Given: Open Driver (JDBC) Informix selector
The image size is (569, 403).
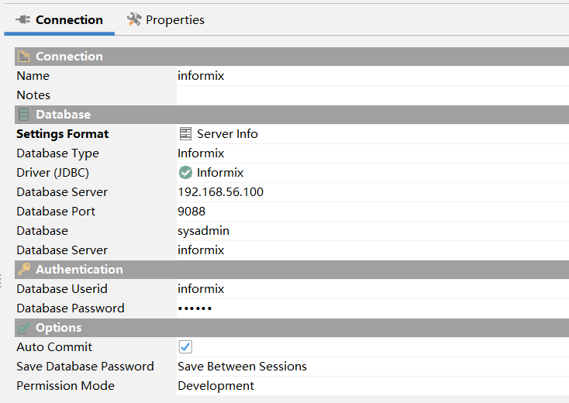Looking at the screenshot, I should (x=373, y=173).
